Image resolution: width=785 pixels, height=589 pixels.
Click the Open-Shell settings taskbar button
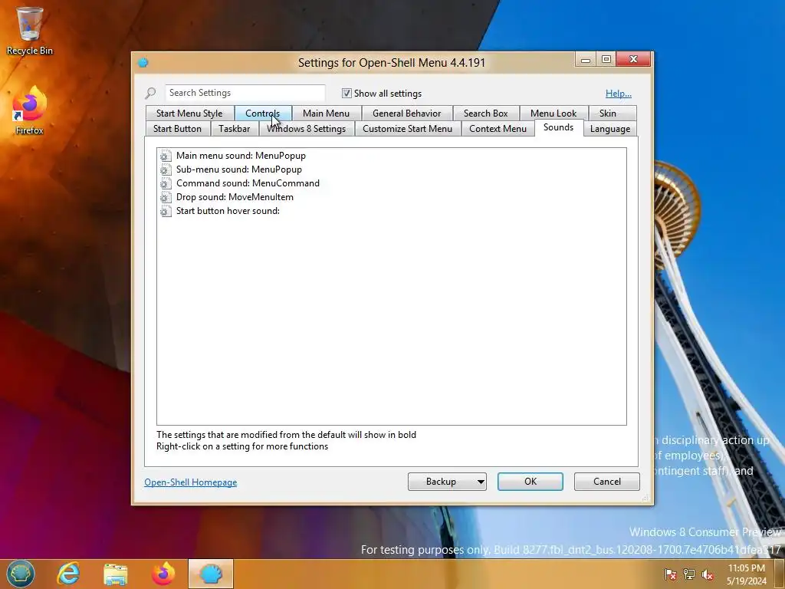211,574
